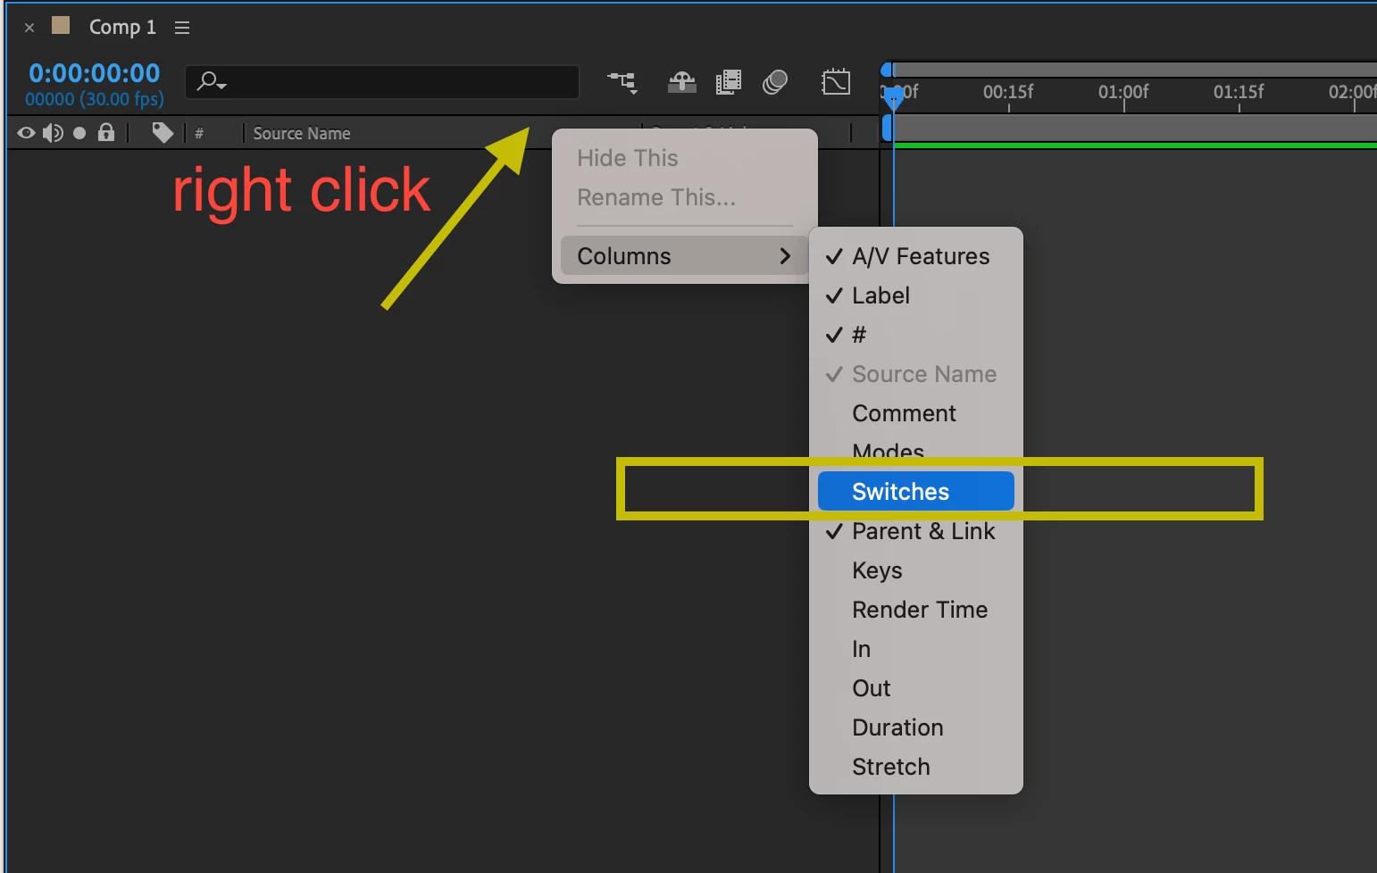Select the Comp 1 tab
1377x873 pixels.
(x=122, y=27)
